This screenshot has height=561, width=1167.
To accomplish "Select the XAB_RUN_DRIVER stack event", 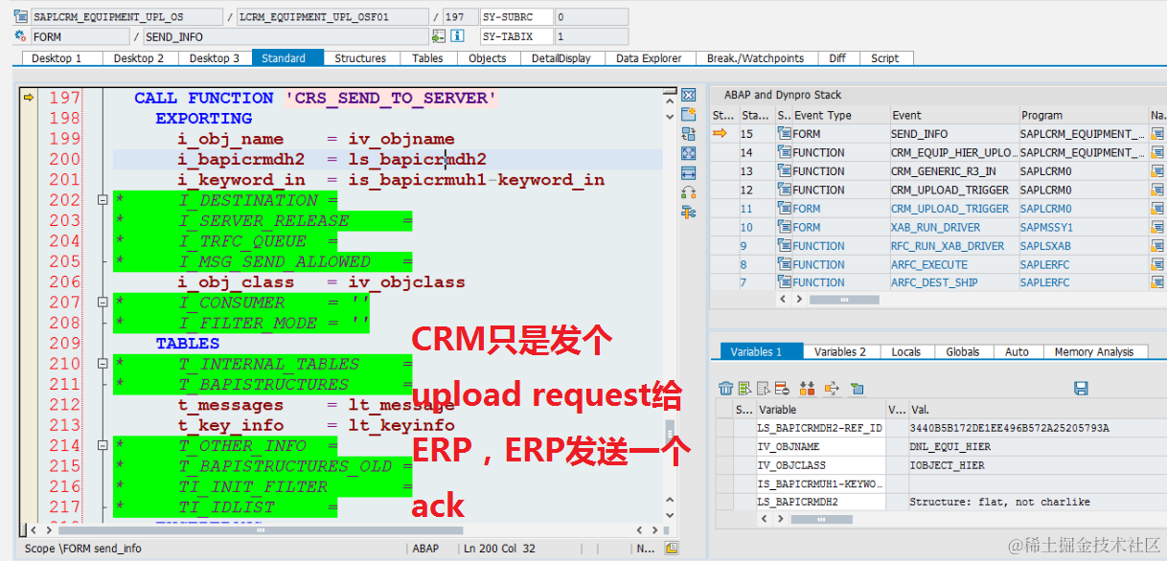I will pyautogui.click(x=953, y=227).
